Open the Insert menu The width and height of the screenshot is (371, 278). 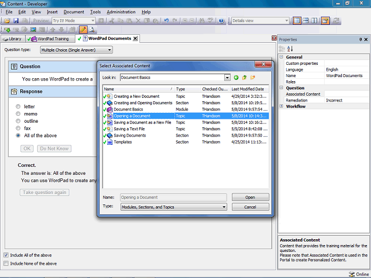tap(52, 12)
